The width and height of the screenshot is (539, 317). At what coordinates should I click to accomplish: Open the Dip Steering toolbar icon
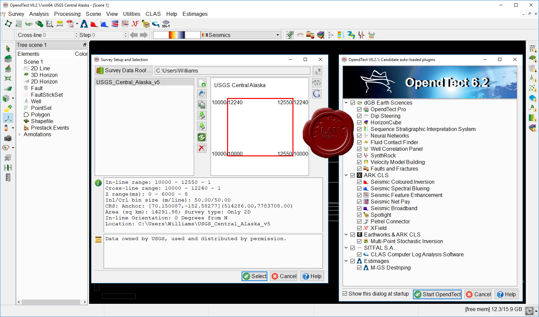(x=300, y=35)
